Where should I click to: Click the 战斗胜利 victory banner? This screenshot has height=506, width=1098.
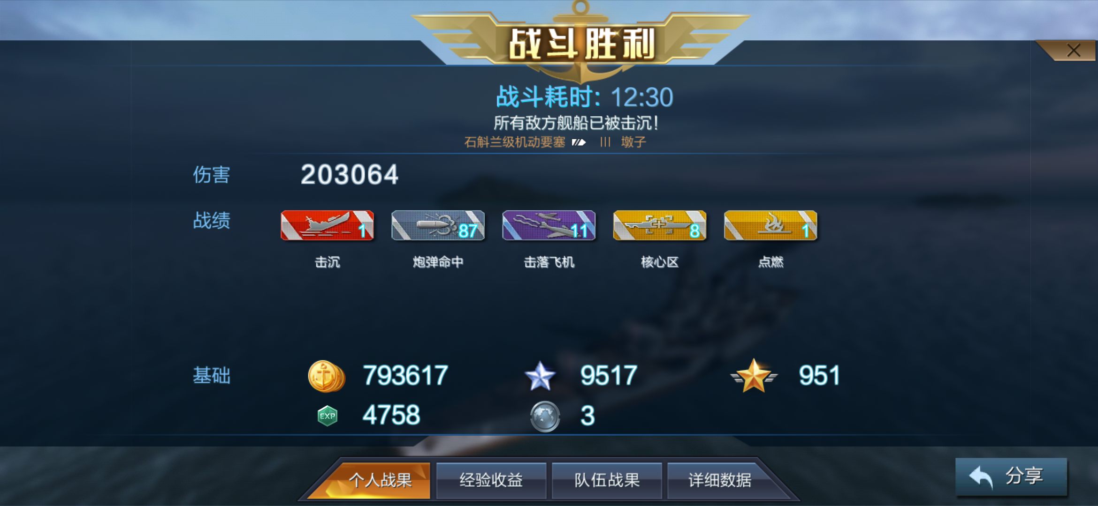[x=581, y=44]
